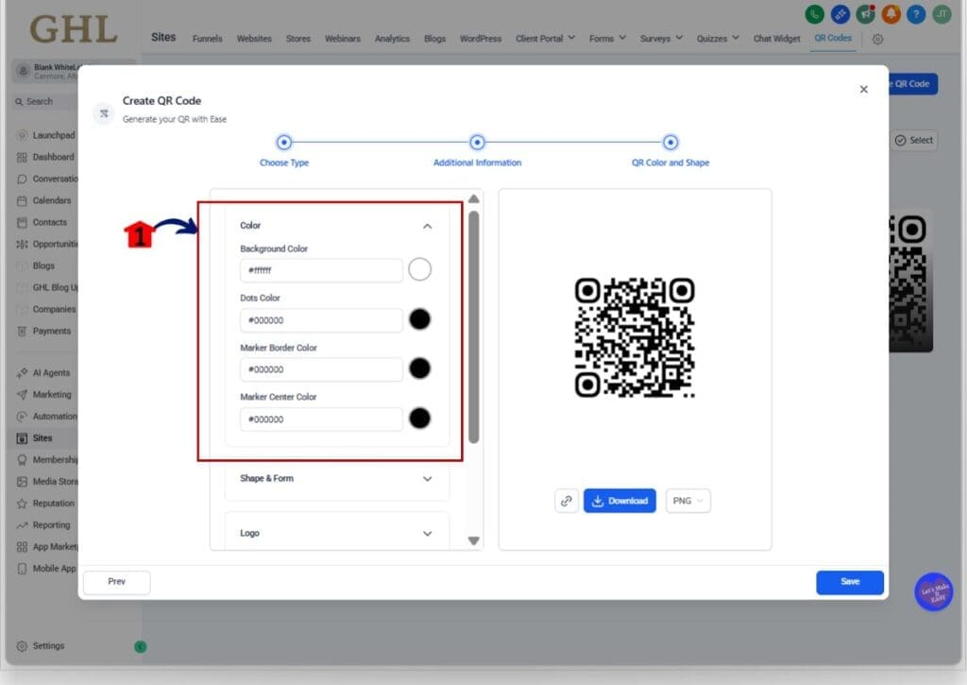Open the chat bubble widget
The width and height of the screenshot is (967, 685).
click(934, 591)
